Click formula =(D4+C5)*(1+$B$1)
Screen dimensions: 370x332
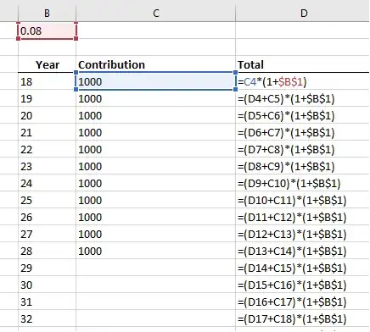click(x=303, y=98)
